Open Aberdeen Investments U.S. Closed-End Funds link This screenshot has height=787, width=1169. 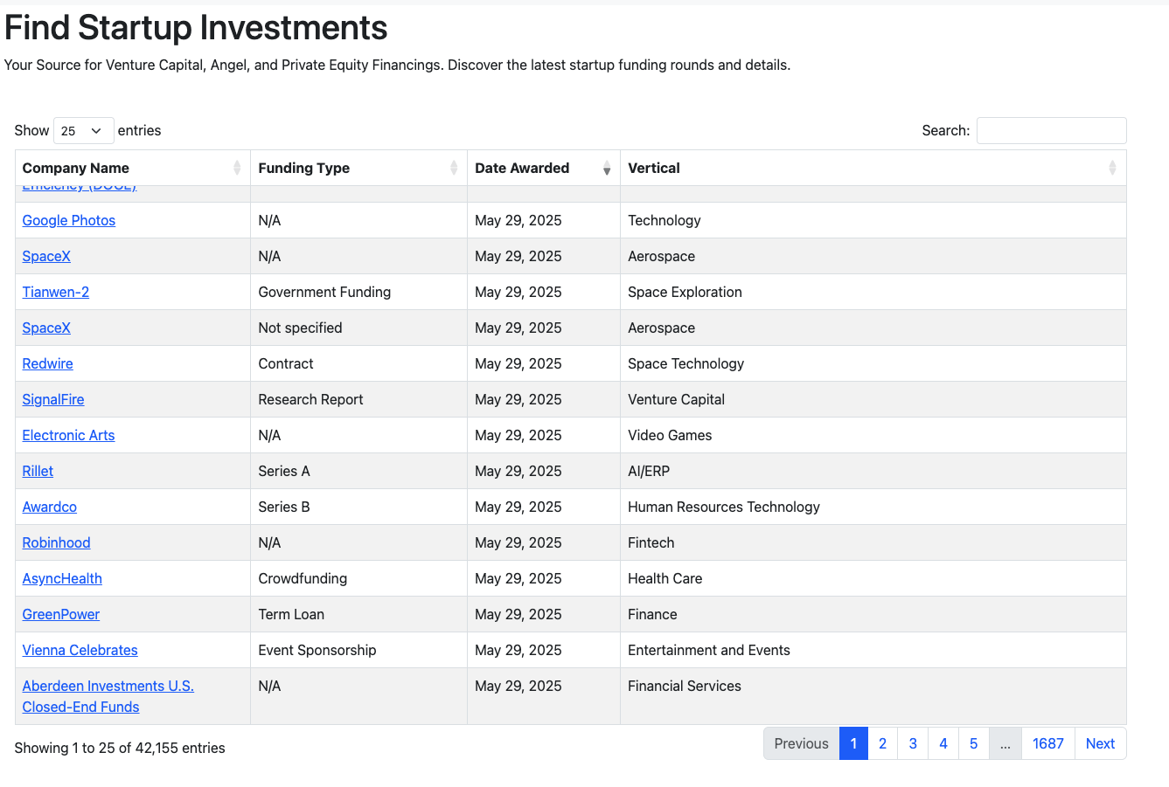(108, 687)
